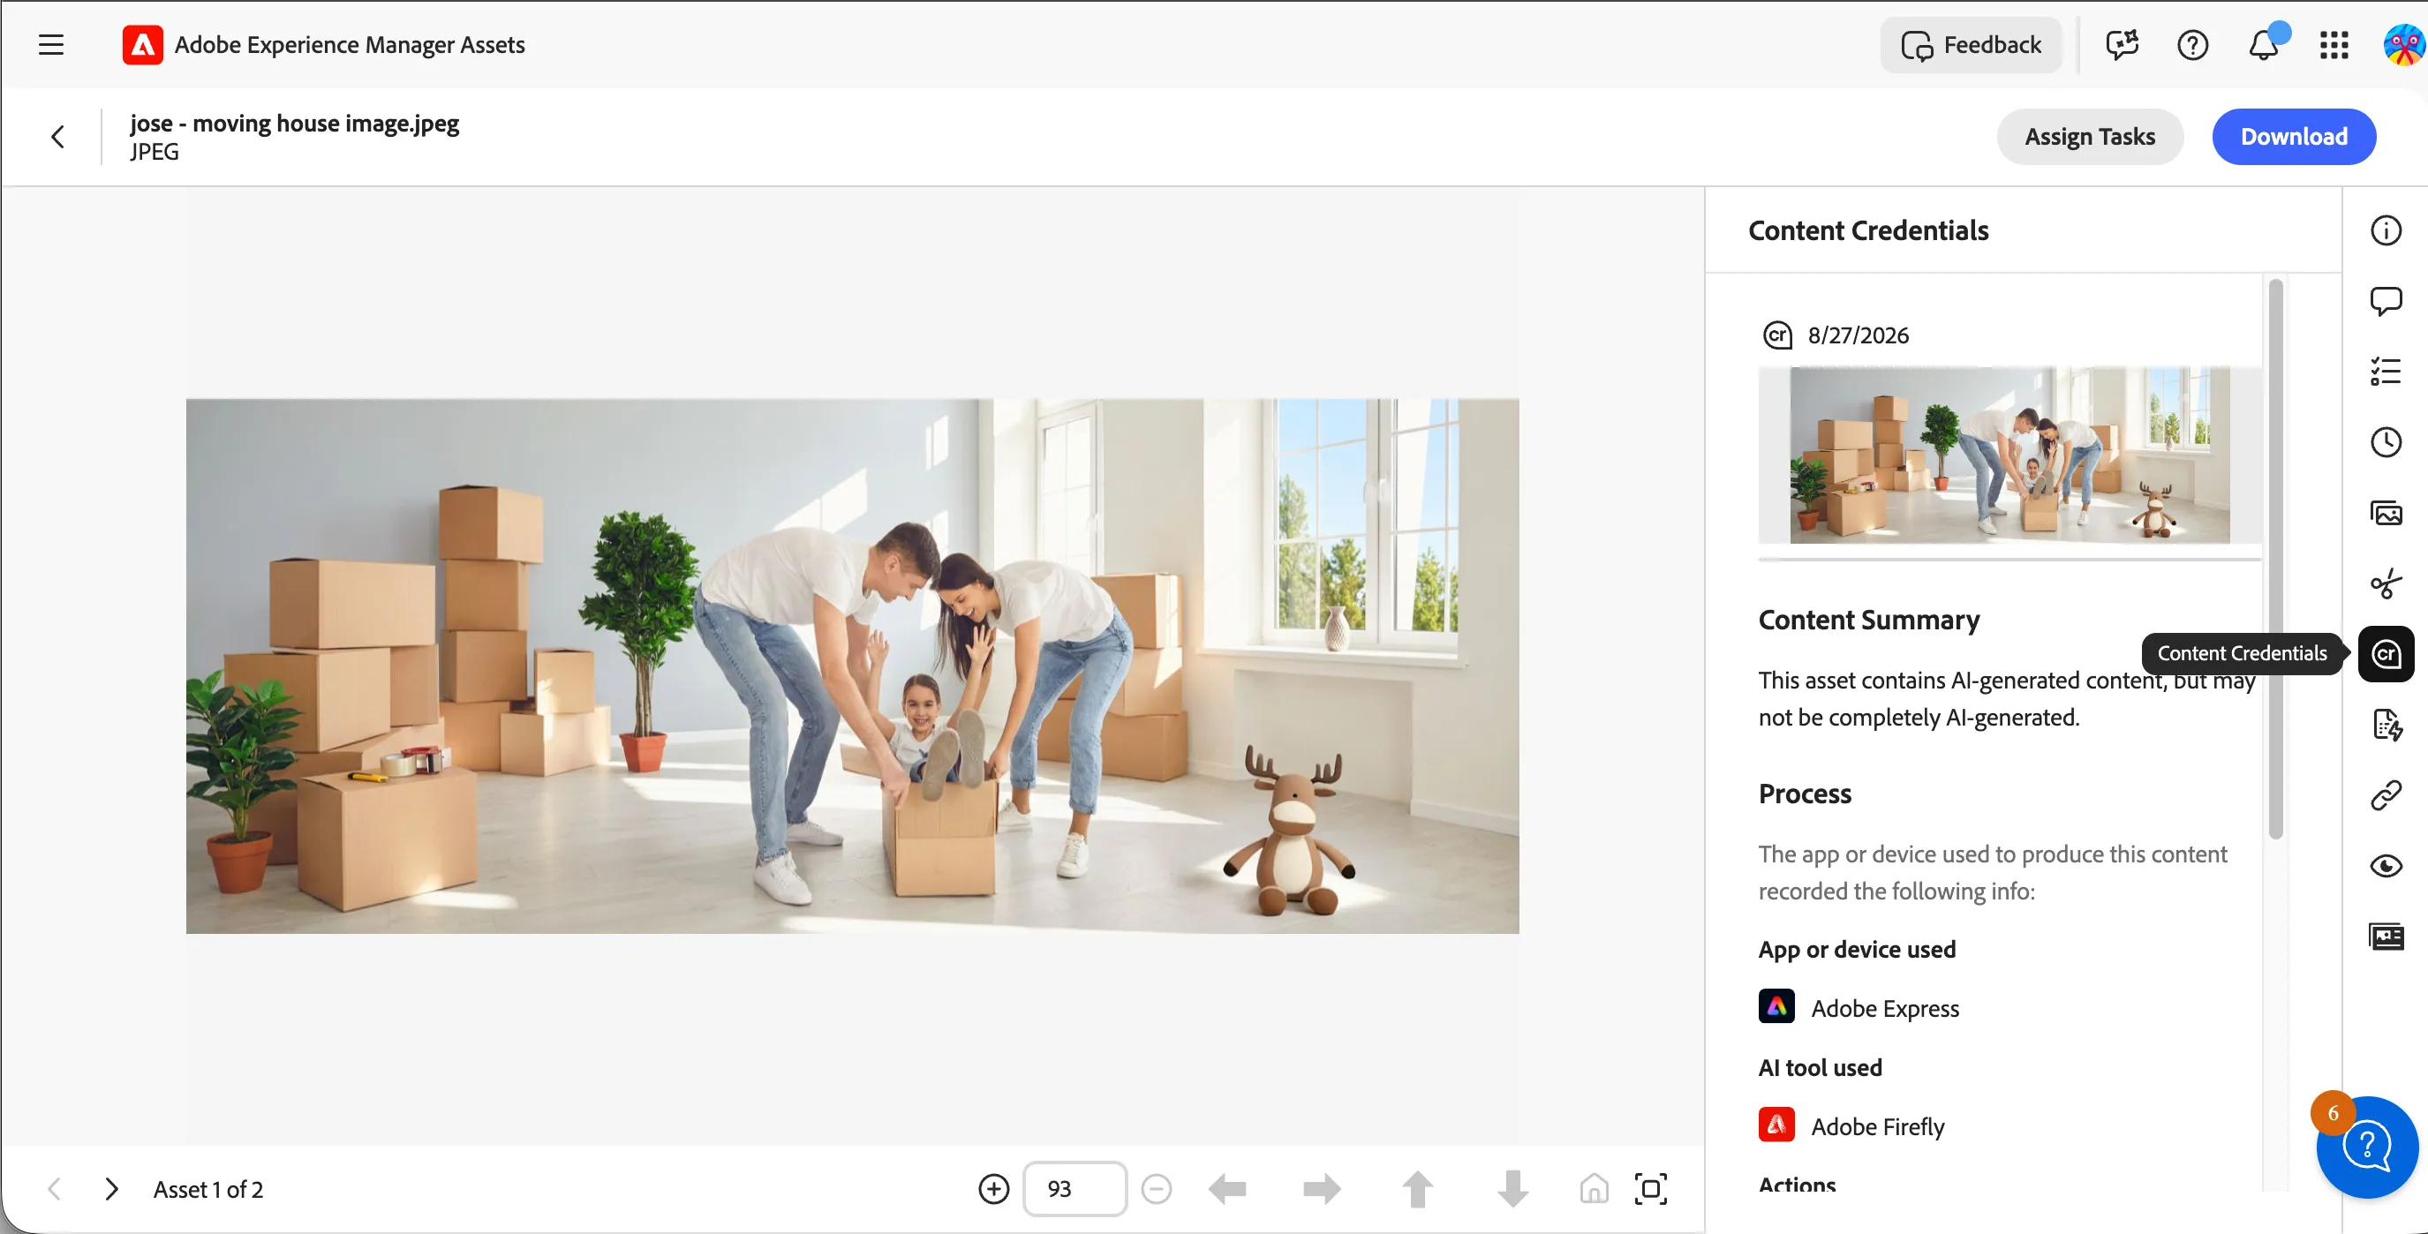Reset view with the home icon
This screenshot has height=1234, width=2428.
pyautogui.click(x=1593, y=1189)
